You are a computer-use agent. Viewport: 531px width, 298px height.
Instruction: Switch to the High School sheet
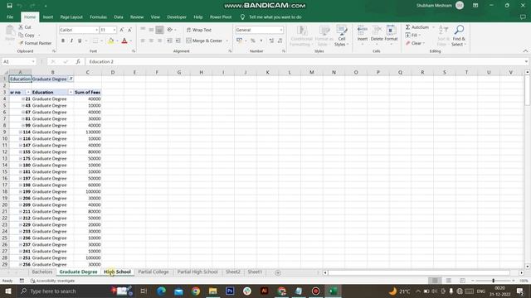click(x=117, y=272)
